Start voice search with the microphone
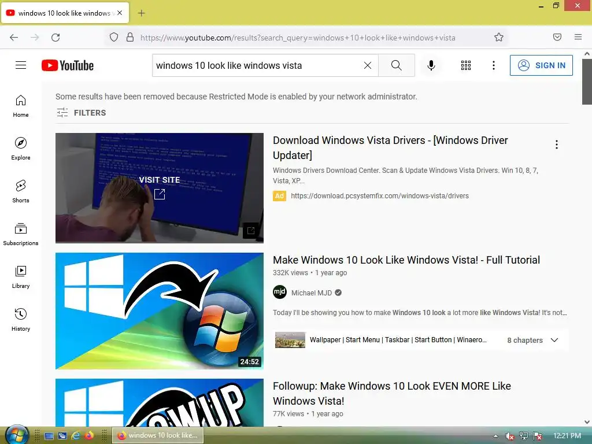The image size is (592, 444). [x=431, y=65]
